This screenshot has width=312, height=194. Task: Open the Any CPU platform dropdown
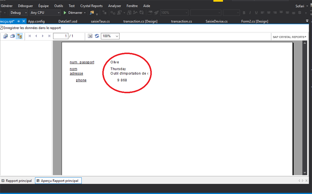pyautogui.click(x=45, y=13)
